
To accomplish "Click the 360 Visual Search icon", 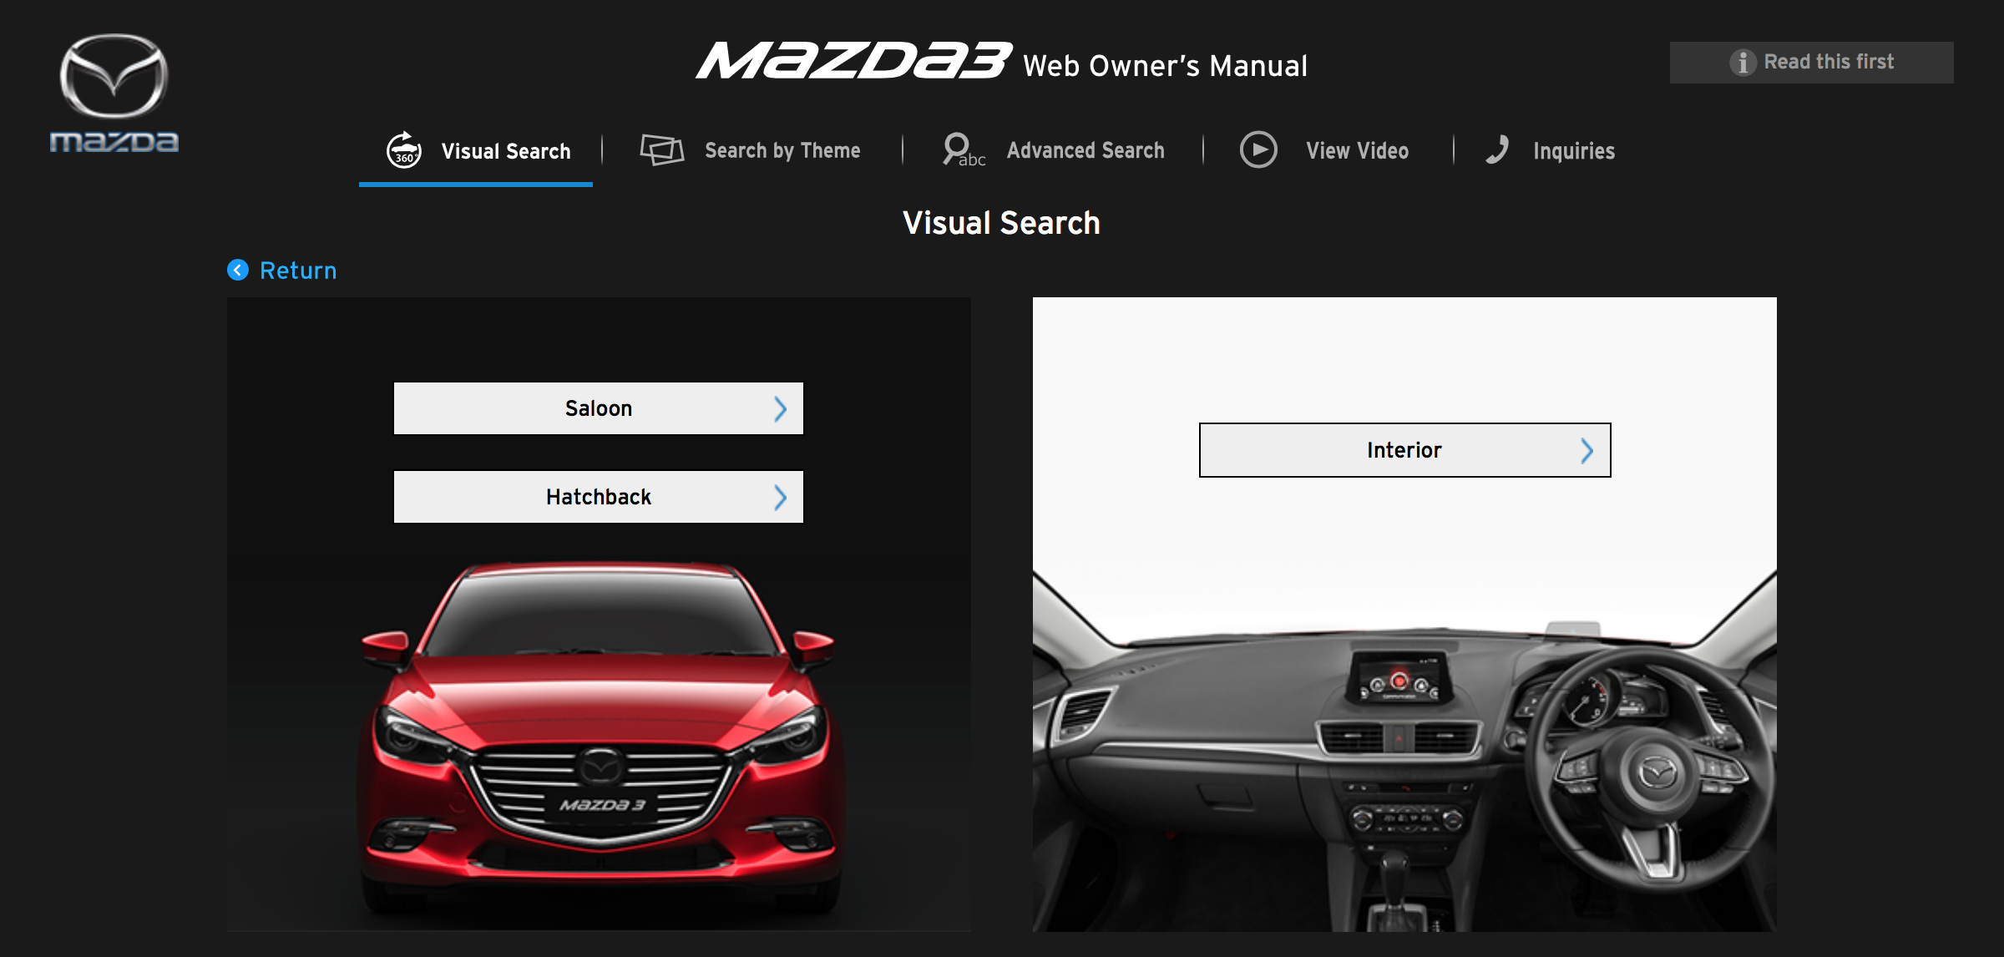I will tap(404, 150).
